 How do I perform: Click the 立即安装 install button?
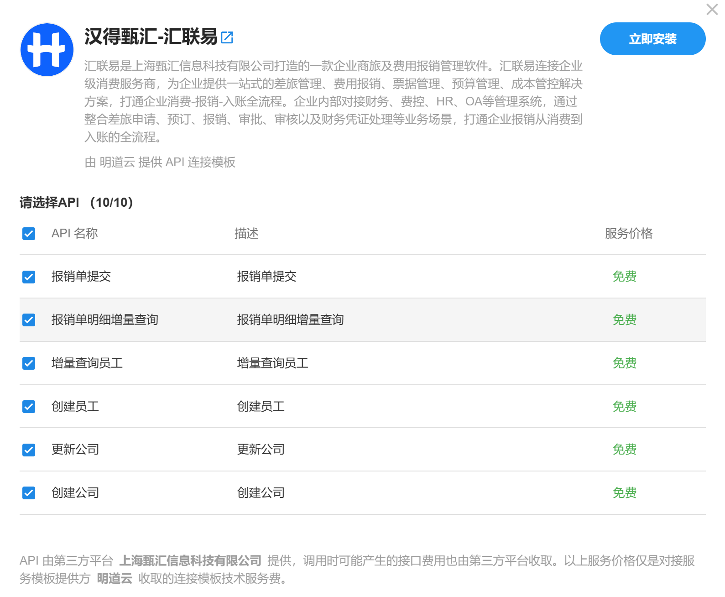pyautogui.click(x=652, y=39)
